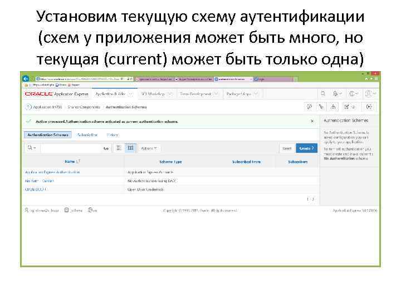Expand the SQL Workshop menu arrow

point(169,94)
